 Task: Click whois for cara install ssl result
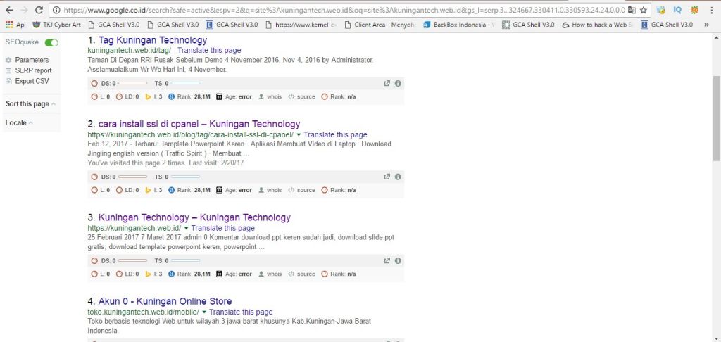[x=270, y=190]
